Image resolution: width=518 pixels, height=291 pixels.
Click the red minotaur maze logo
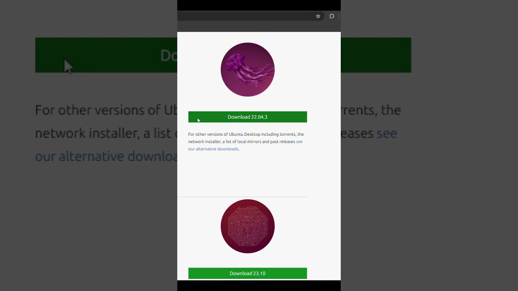coord(248,226)
